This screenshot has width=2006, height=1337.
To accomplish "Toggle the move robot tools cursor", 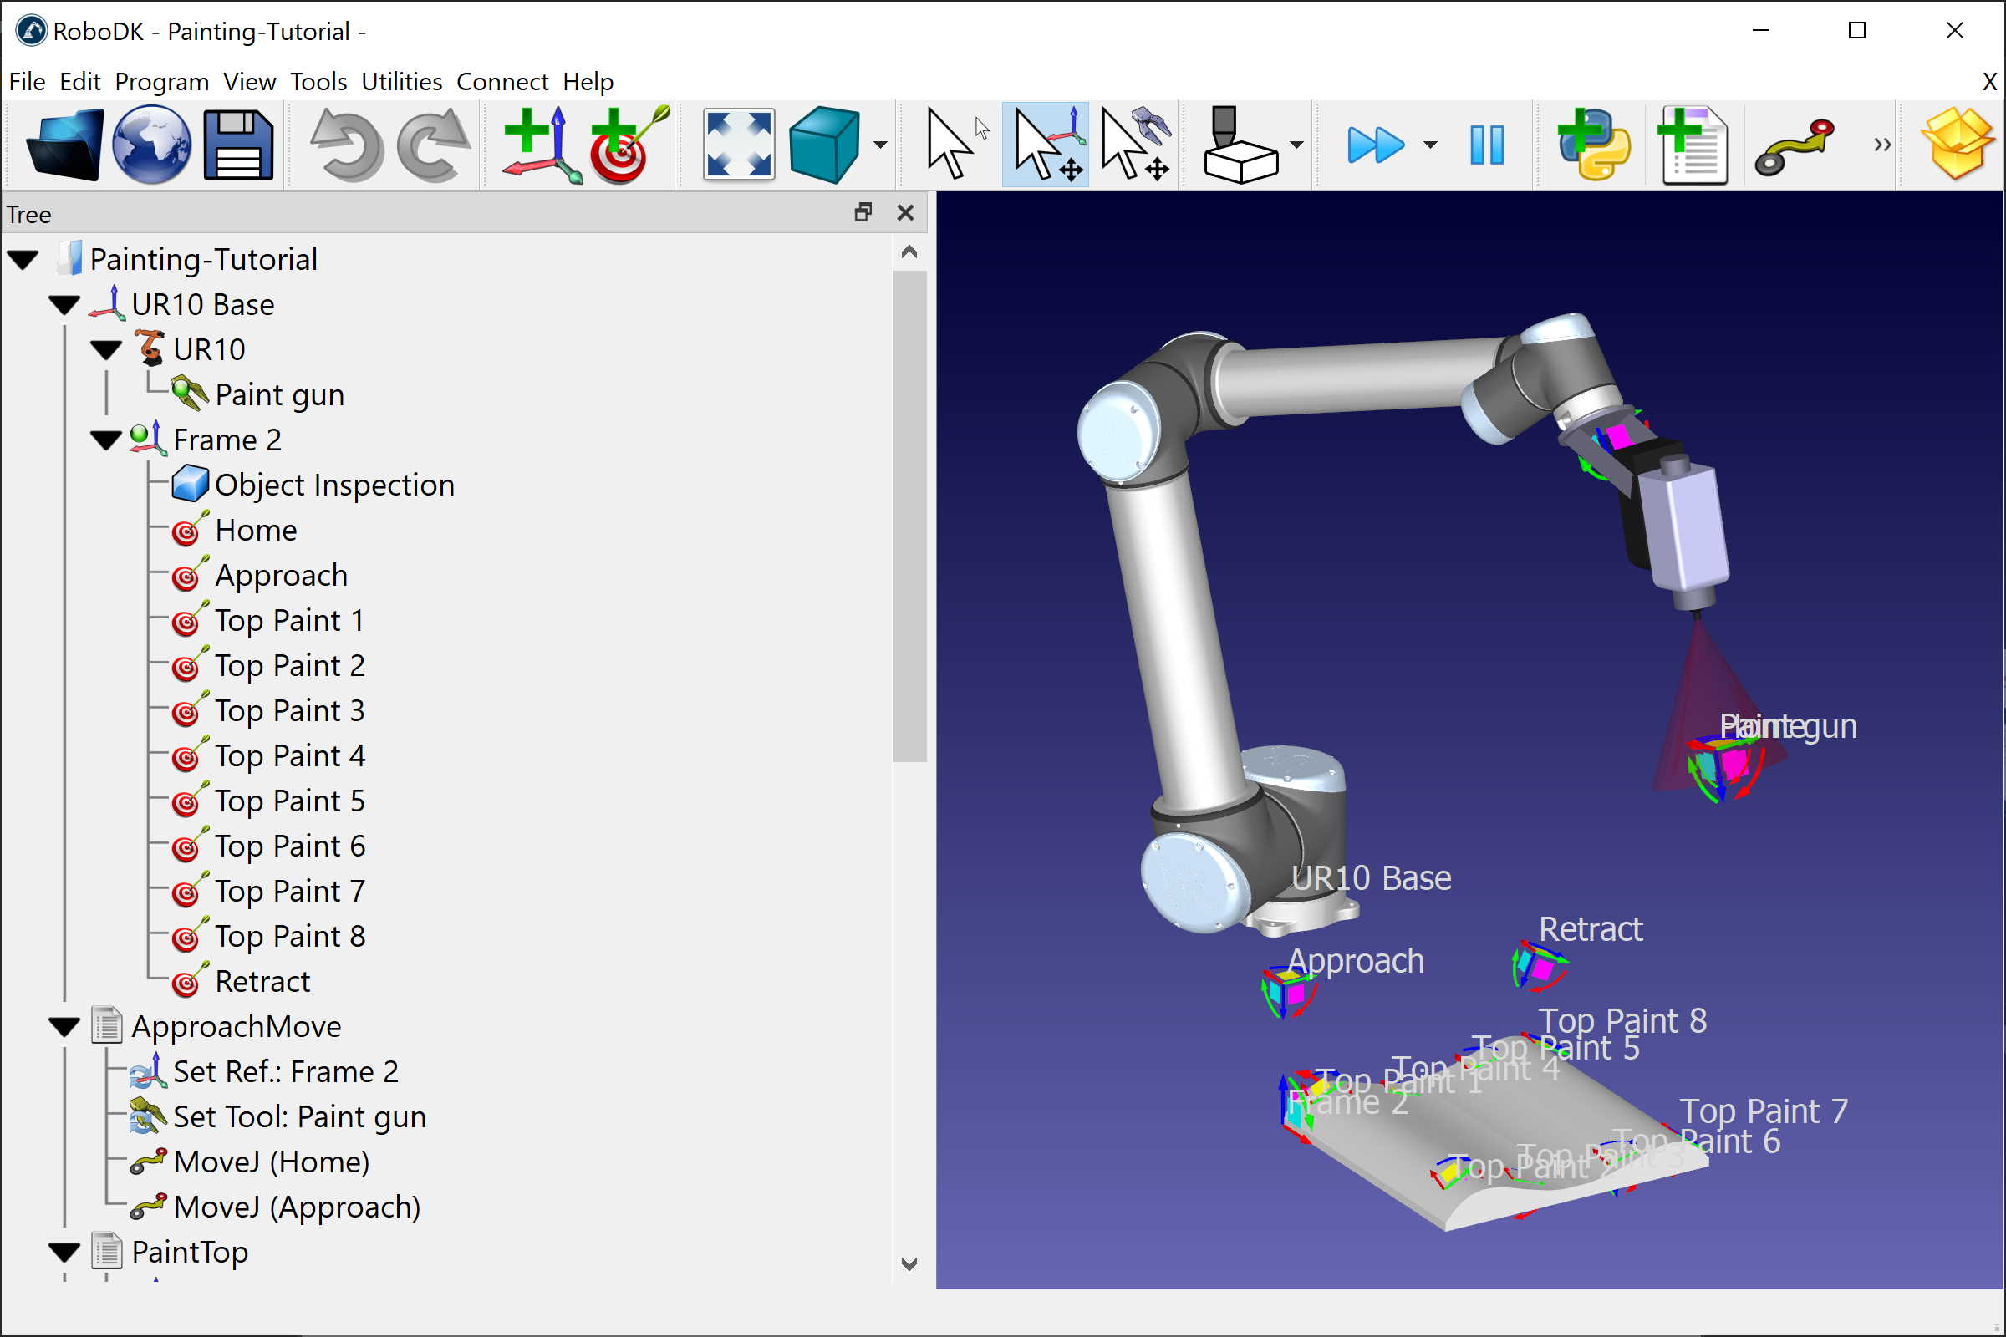I will 1134,144.
